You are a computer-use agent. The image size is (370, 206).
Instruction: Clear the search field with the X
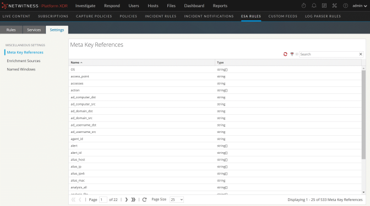pos(361,54)
